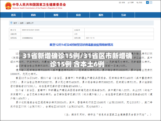Click the paragraph starting 截至12月14日24时，据31个省
This screenshot has height=121, width=161.
(81, 82)
